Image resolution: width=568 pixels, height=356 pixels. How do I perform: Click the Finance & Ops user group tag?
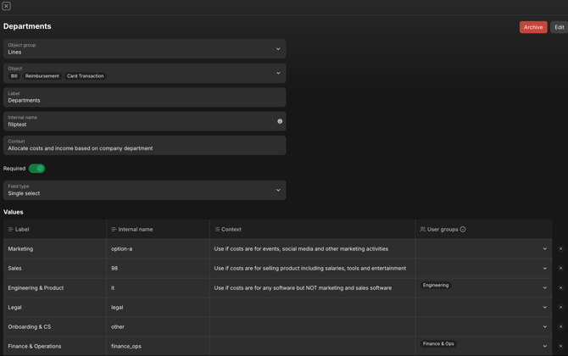tap(438, 343)
